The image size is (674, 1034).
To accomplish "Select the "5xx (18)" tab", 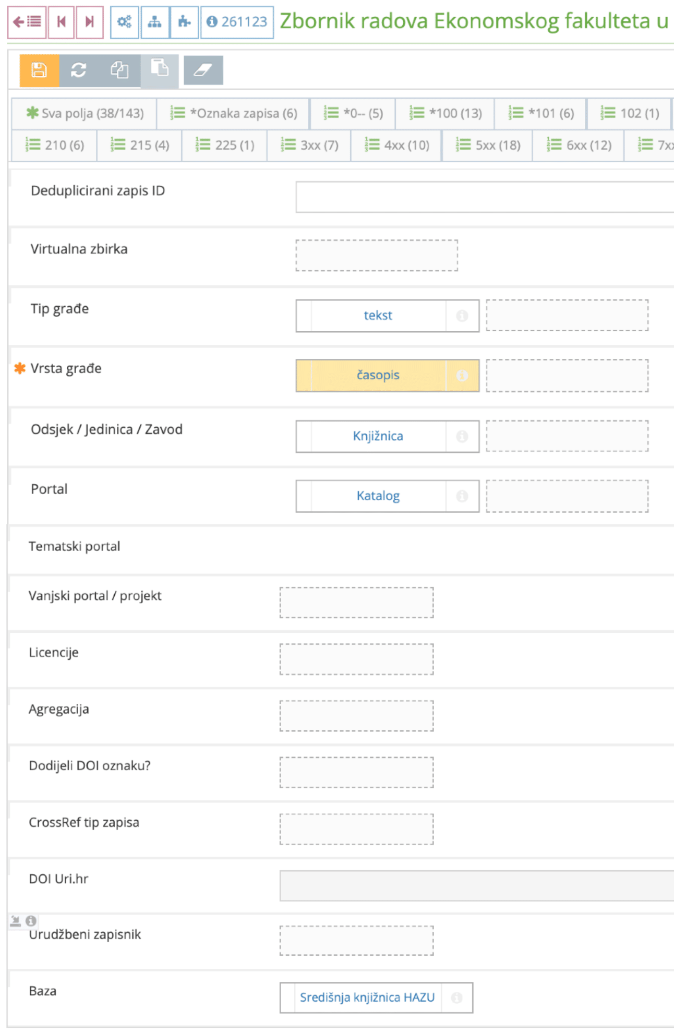I will (487, 145).
